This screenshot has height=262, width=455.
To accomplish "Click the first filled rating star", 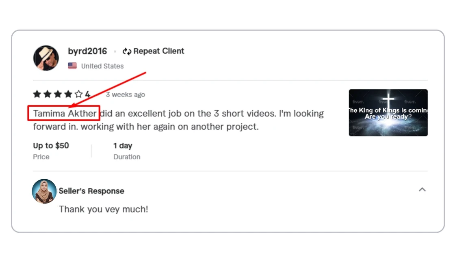I will (37, 94).
